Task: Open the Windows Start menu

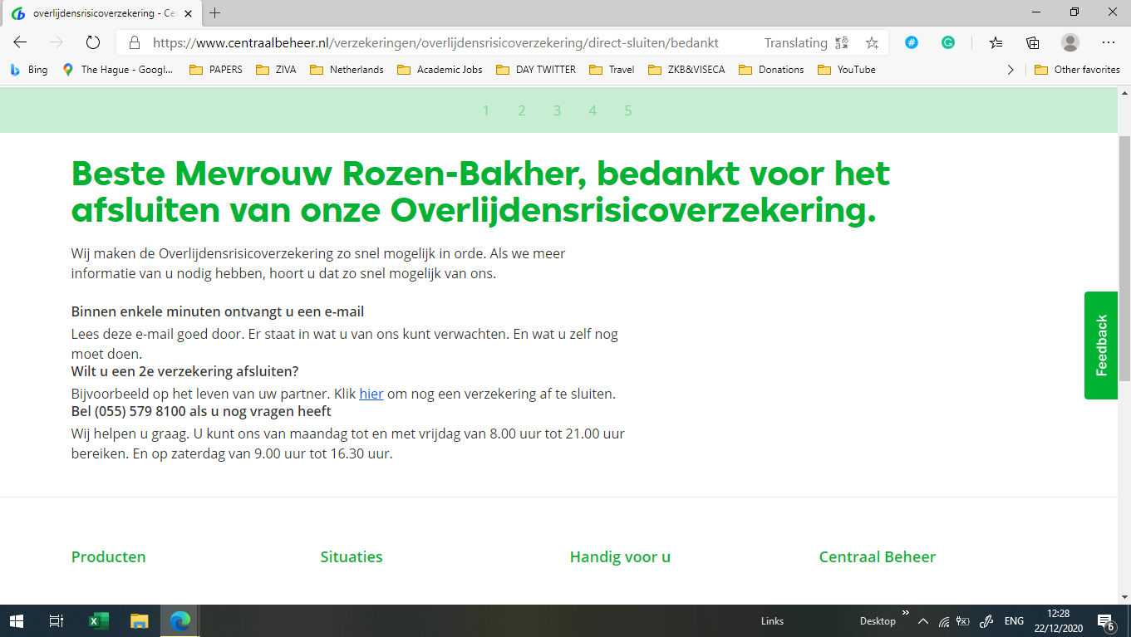Action: click(x=16, y=620)
